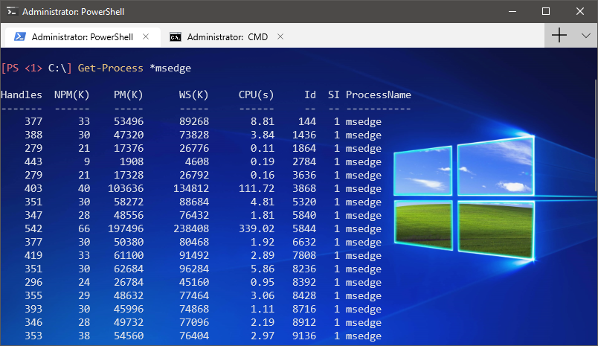The width and height of the screenshot is (598, 346).
Task: Minimize the terminal window
Action: [512, 11]
